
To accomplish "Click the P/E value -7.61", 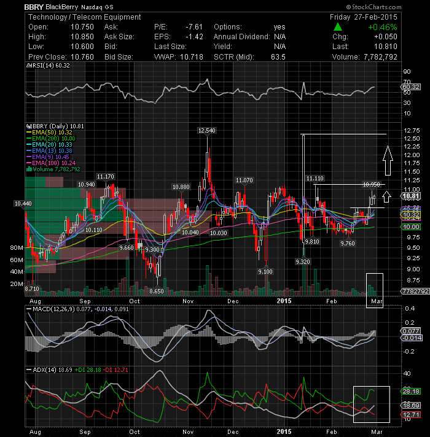I will 194,27.
